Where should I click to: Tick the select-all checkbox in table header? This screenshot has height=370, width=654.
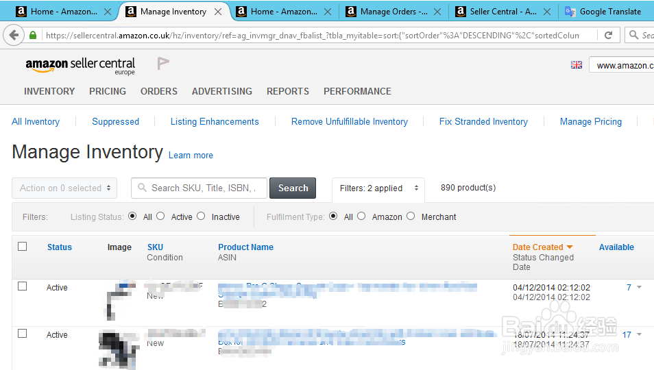tap(23, 246)
